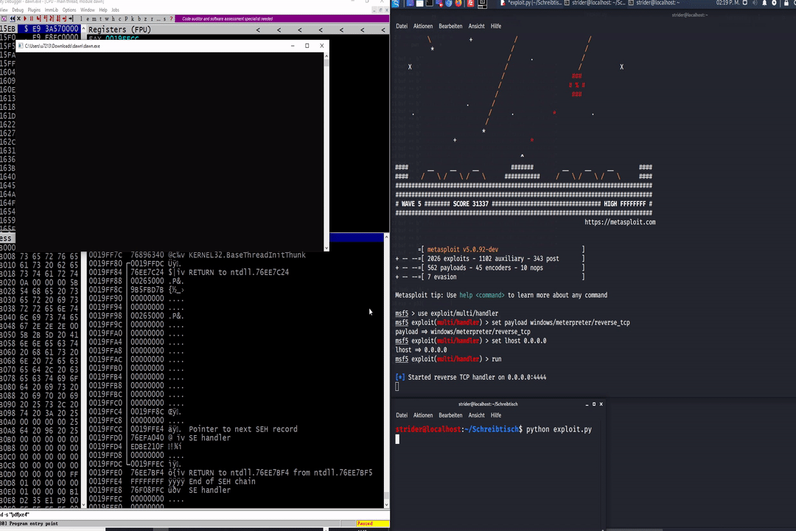Open Datei menu in the Schreibtisch terminal
This screenshot has height=531, width=796.
[x=402, y=415]
